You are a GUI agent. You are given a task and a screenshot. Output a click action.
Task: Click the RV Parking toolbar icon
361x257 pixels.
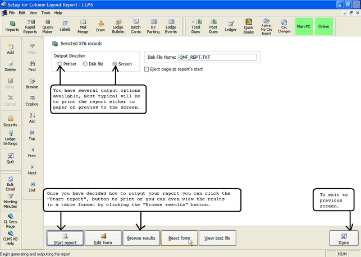coord(153,26)
